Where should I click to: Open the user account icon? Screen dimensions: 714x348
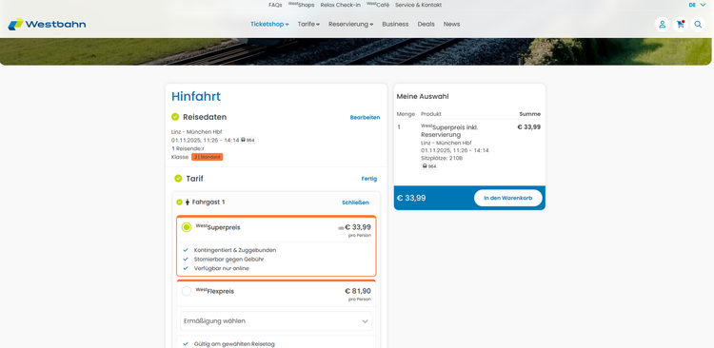tap(662, 24)
